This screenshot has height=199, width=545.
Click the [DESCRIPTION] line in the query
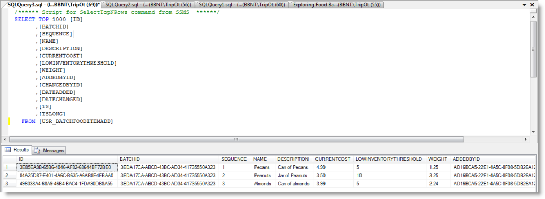pyautogui.click(x=59, y=49)
